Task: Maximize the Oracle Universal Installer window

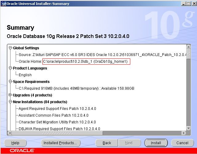Action: coord(189,4)
